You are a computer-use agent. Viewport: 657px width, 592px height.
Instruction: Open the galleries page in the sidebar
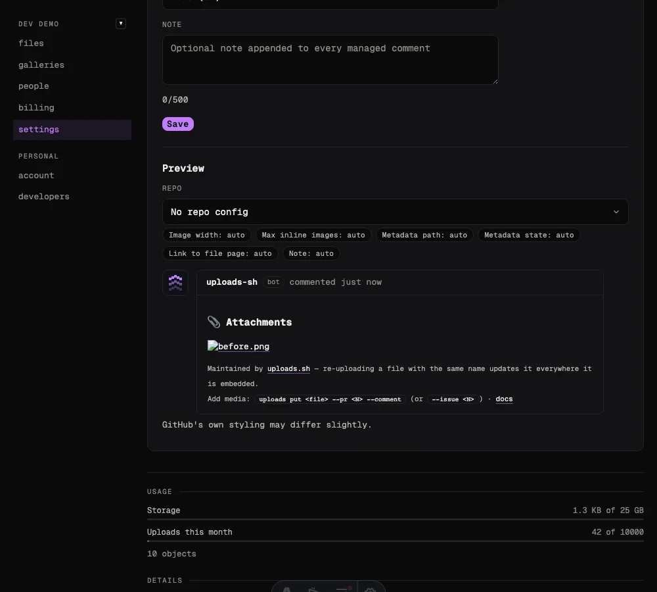(41, 65)
